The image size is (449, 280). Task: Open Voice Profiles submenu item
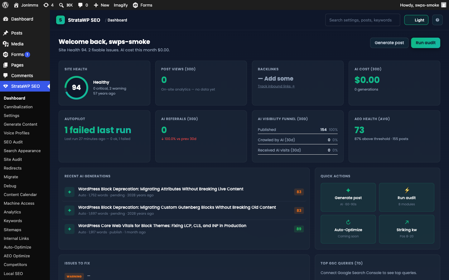click(x=17, y=133)
